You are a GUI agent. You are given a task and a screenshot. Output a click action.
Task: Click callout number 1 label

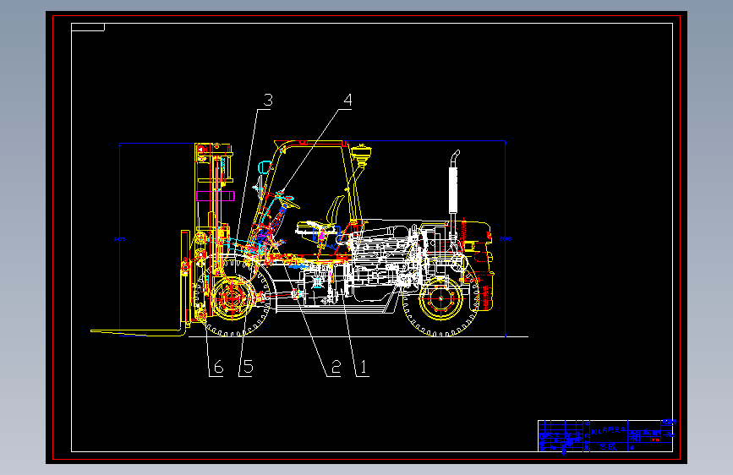pyautogui.click(x=364, y=368)
